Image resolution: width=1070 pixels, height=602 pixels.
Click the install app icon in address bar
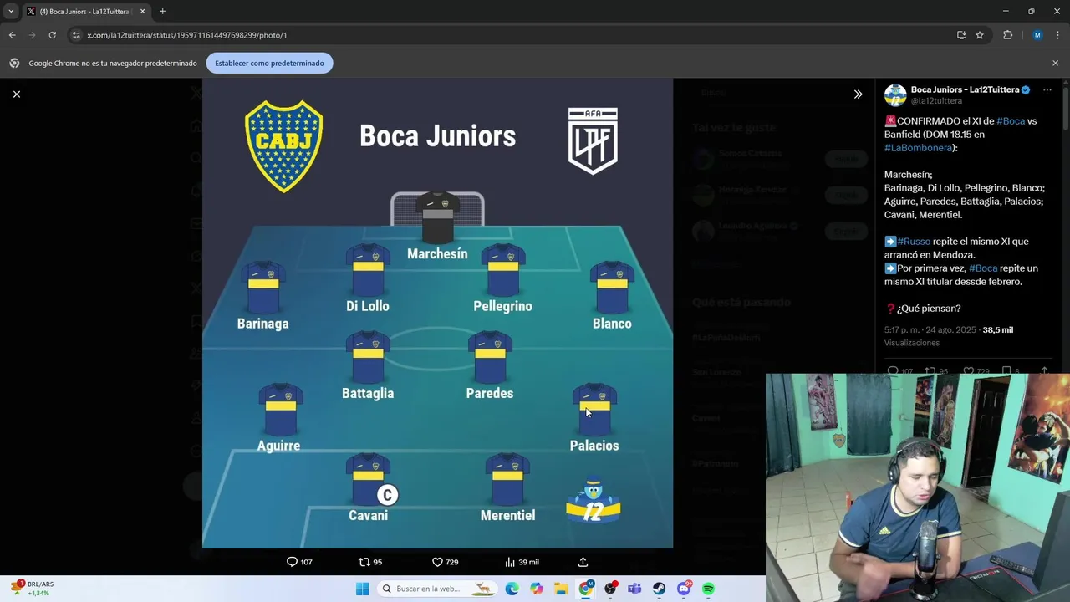[961, 35]
